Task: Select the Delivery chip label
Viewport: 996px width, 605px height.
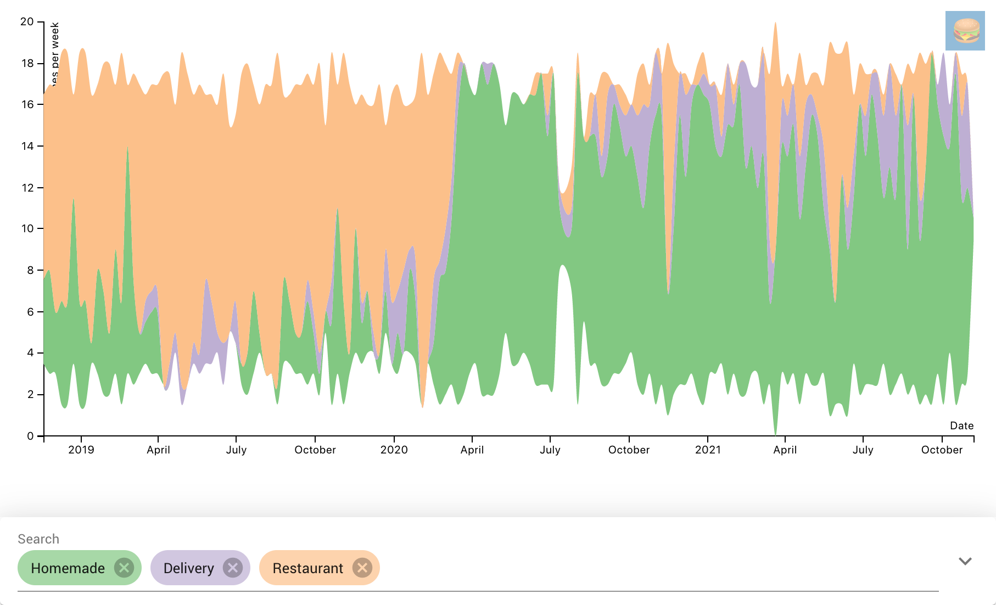Action: (188, 568)
